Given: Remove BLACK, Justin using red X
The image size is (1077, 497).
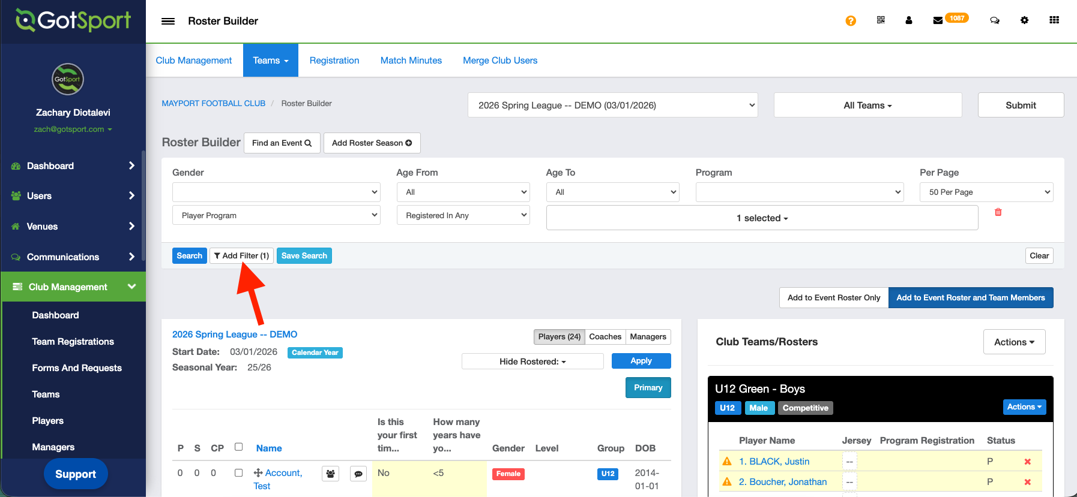Looking at the screenshot, I should (1027, 462).
